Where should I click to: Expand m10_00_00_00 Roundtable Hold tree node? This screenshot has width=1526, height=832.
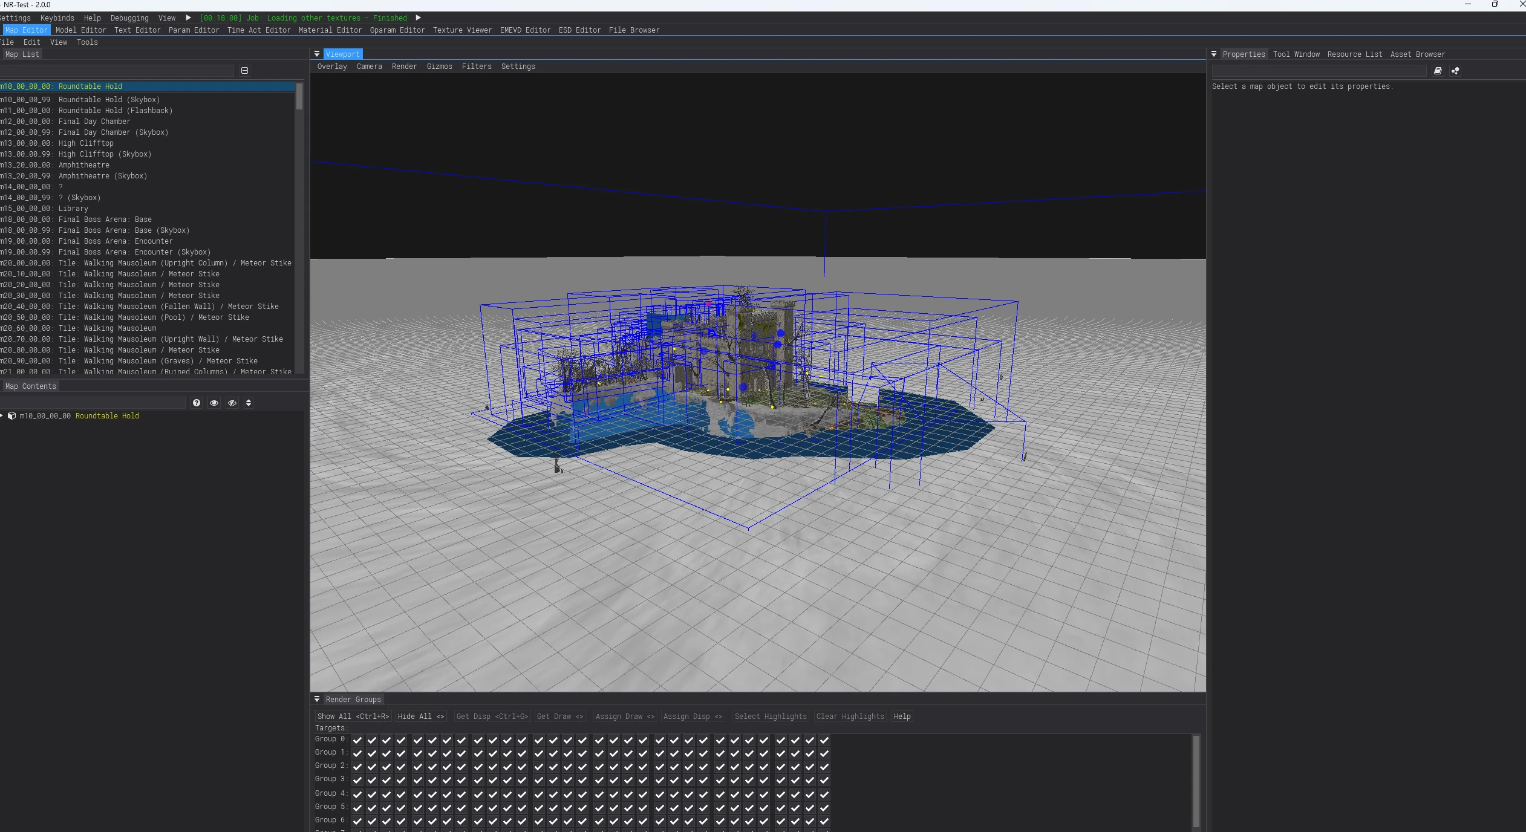click(x=2, y=416)
